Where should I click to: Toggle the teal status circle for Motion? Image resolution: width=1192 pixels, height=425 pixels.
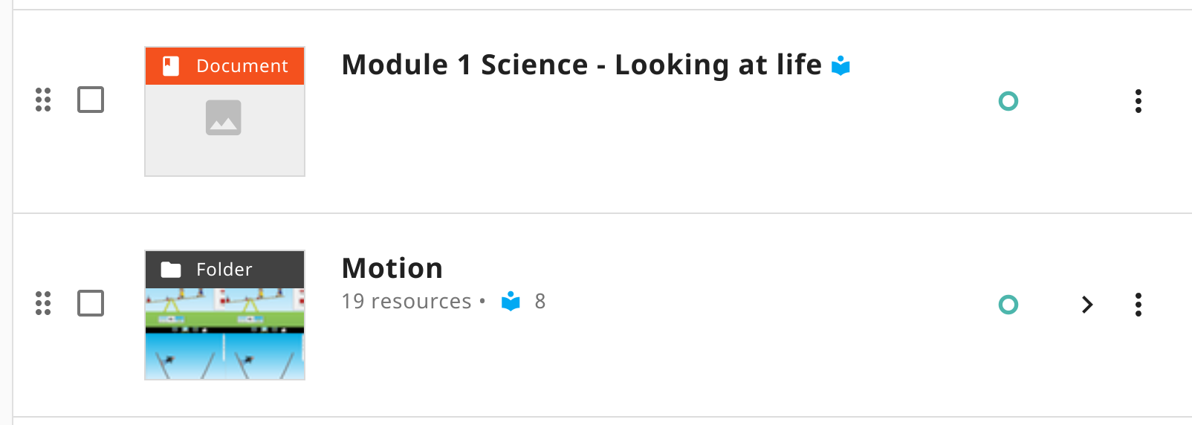pos(1008,305)
